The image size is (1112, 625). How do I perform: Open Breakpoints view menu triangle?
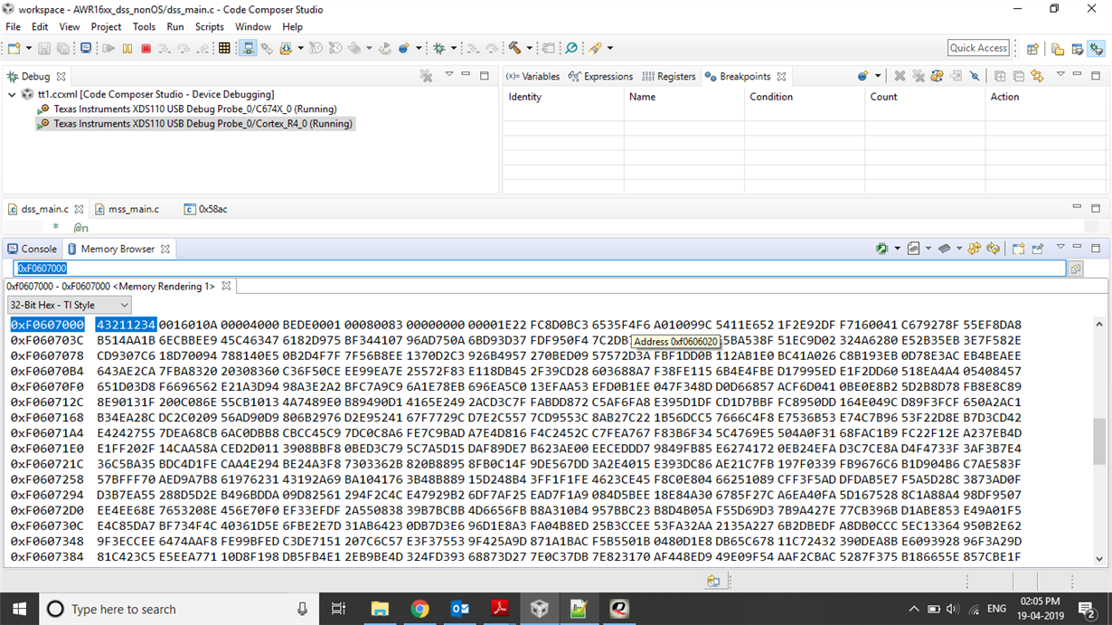1060,75
